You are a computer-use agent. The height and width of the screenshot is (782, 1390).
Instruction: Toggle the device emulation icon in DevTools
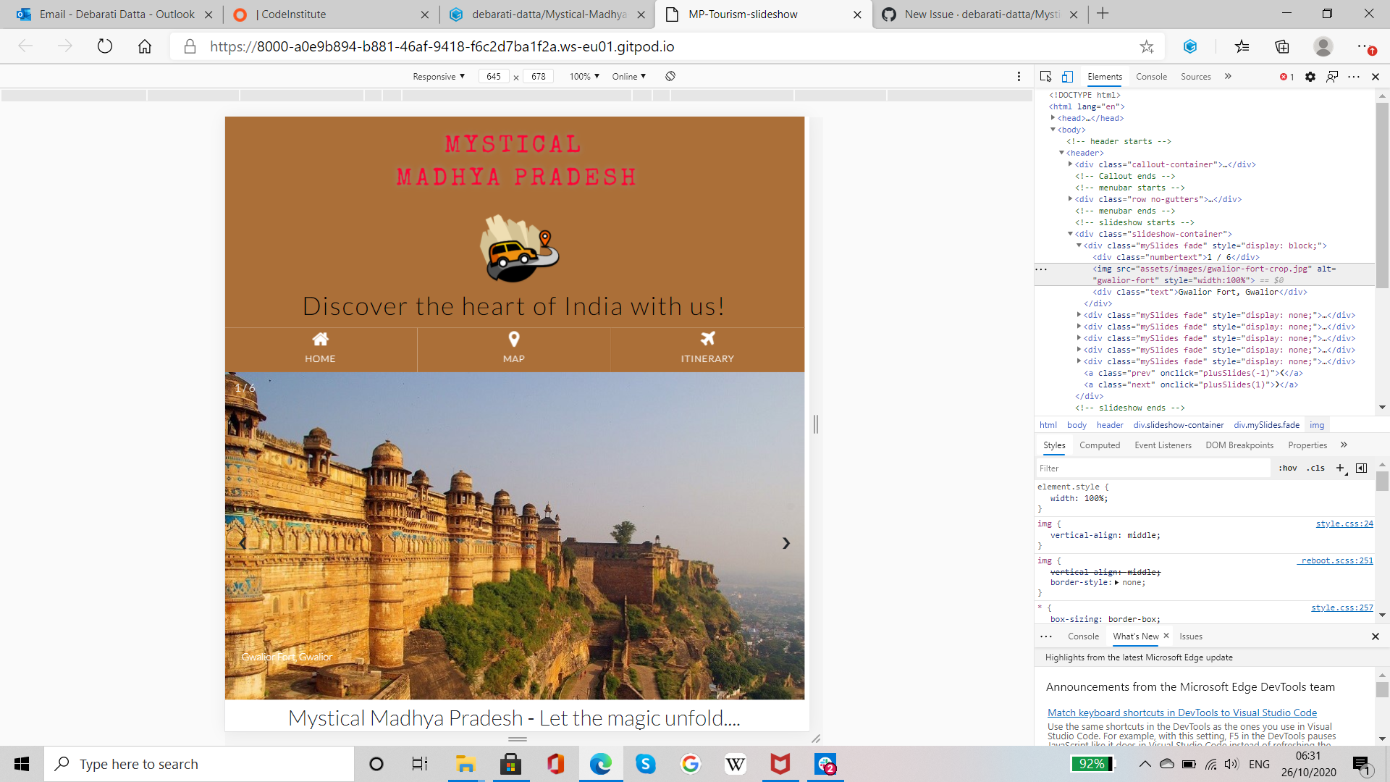1066,76
